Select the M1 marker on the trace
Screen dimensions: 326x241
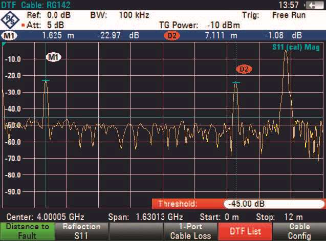53,57
